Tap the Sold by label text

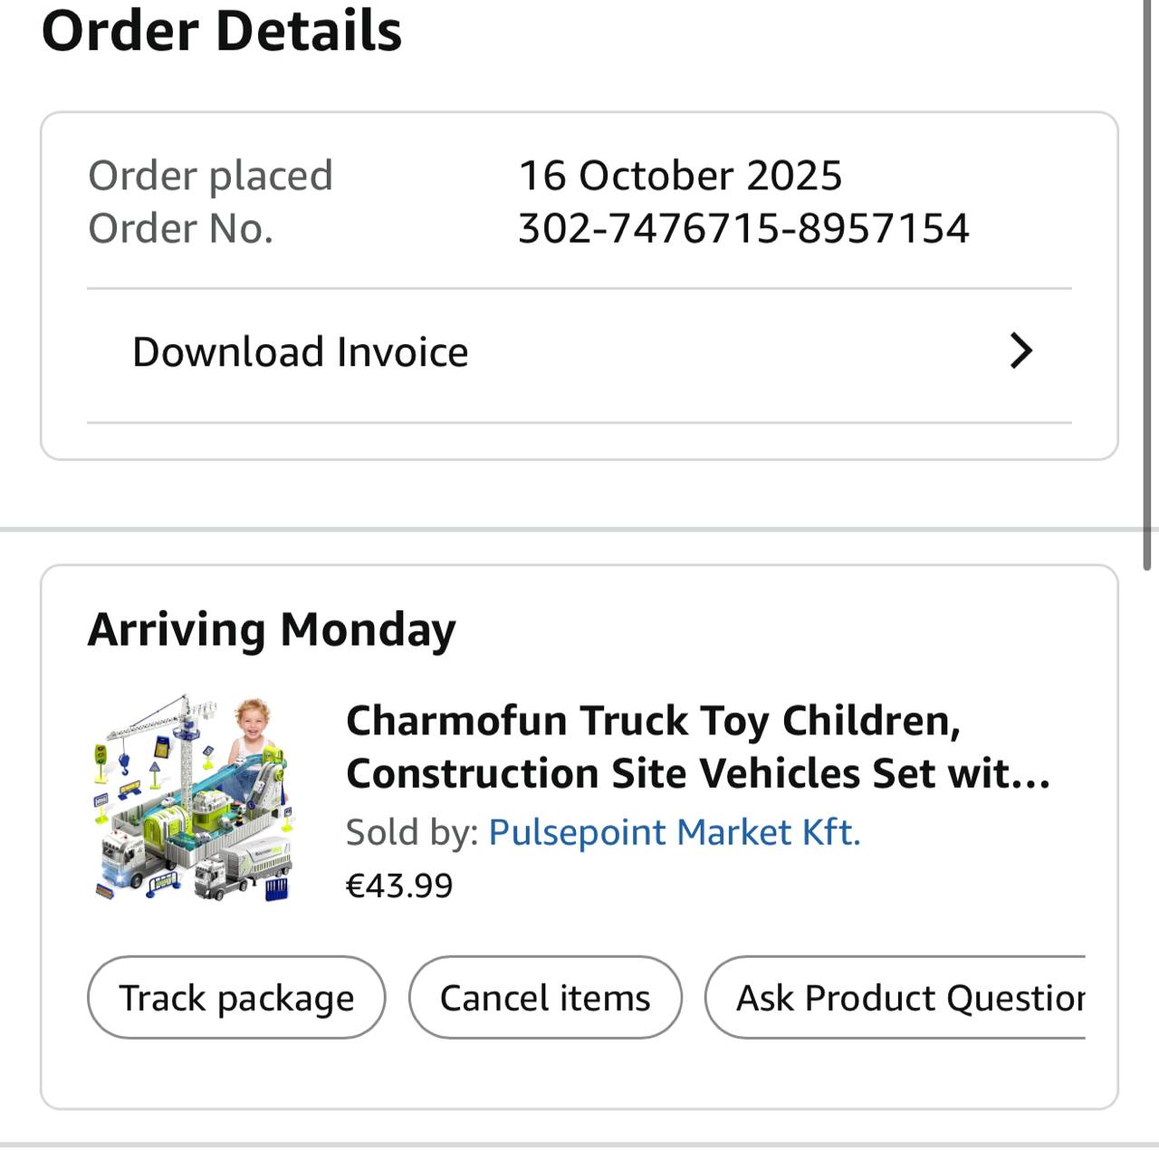coord(412,832)
